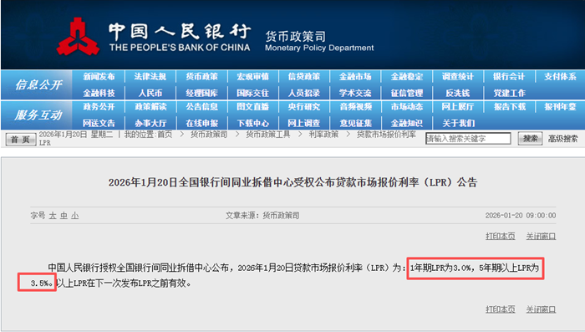
Task: Set the font size to 小
Action: pyautogui.click(x=75, y=216)
